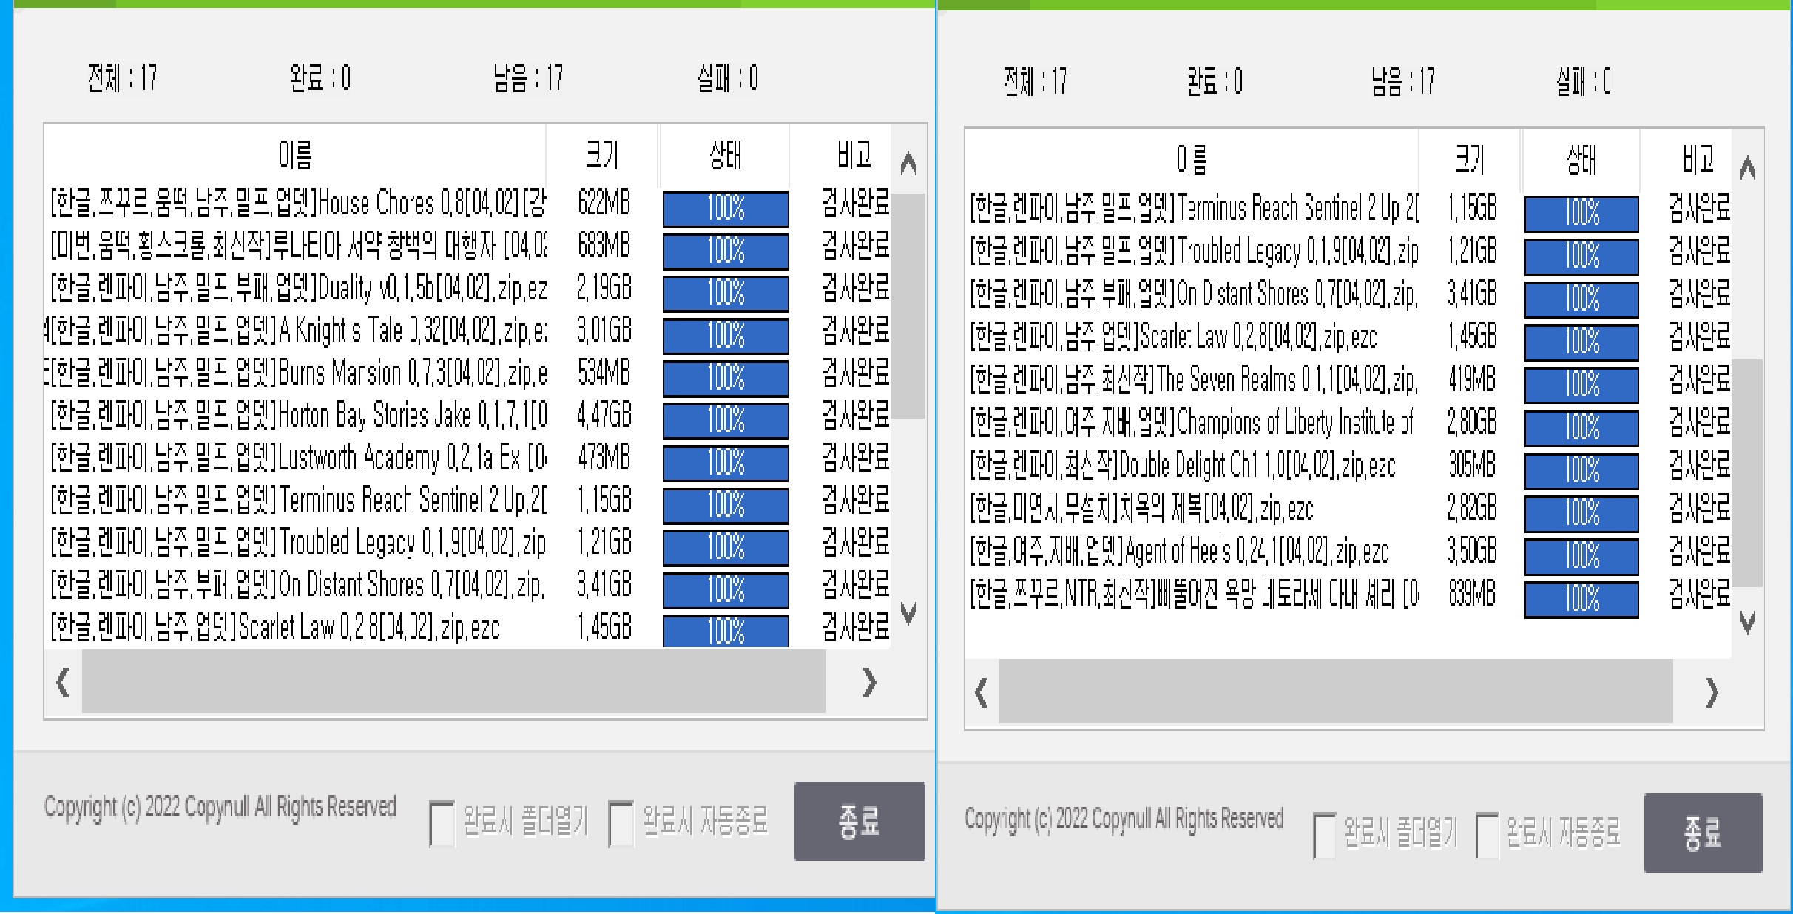Click scroll left arrow in left window
The height and width of the screenshot is (914, 1793).
click(x=64, y=682)
